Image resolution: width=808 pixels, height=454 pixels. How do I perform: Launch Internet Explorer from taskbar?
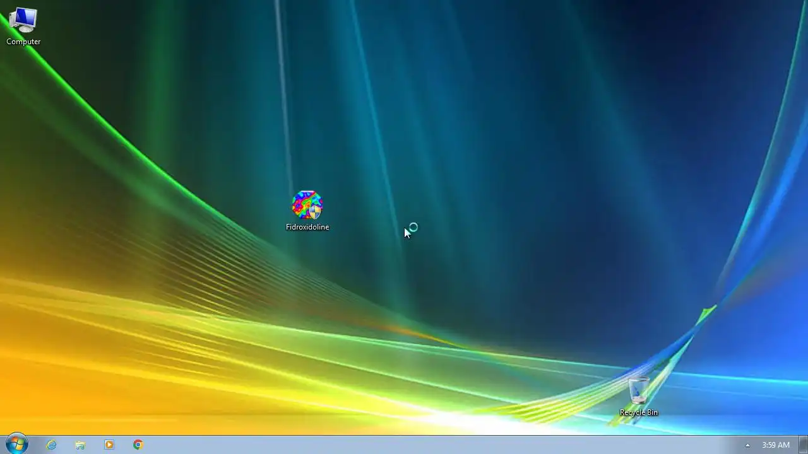(x=51, y=445)
